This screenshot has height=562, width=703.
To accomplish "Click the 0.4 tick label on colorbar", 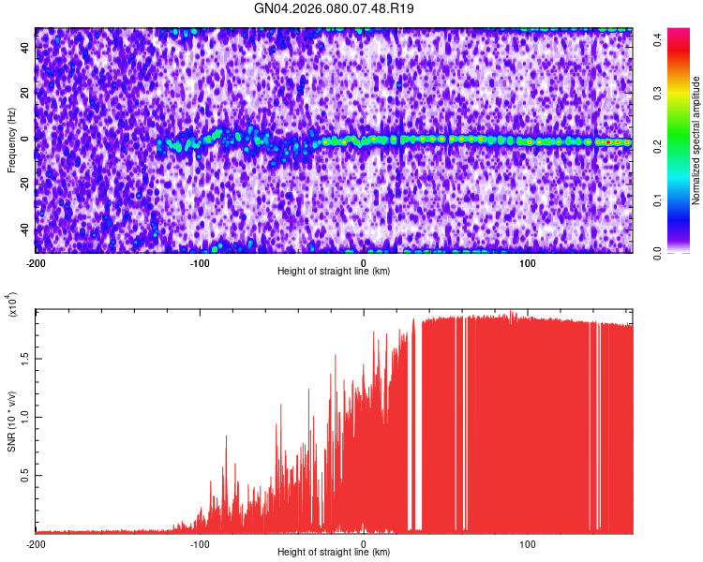I will [659, 38].
